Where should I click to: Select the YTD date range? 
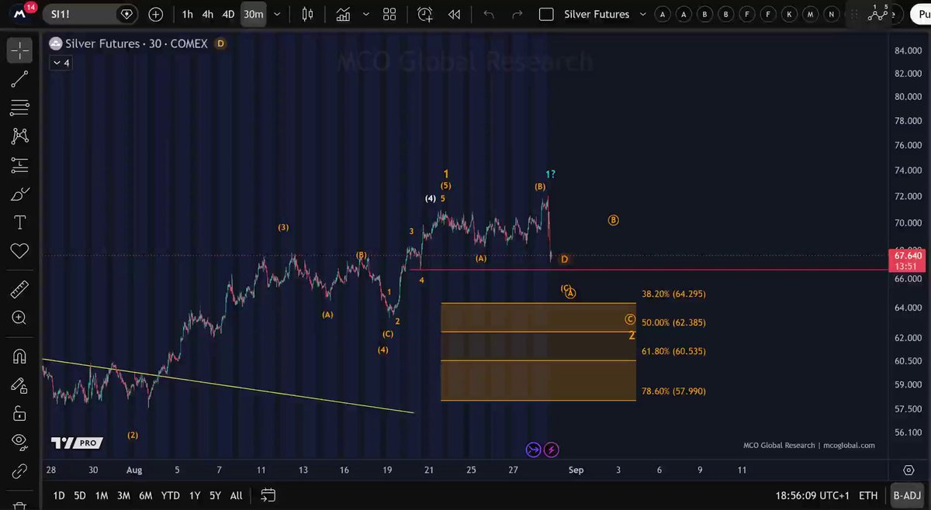[x=170, y=495]
